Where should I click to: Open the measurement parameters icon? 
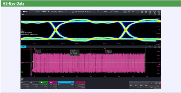(x=129, y=12)
